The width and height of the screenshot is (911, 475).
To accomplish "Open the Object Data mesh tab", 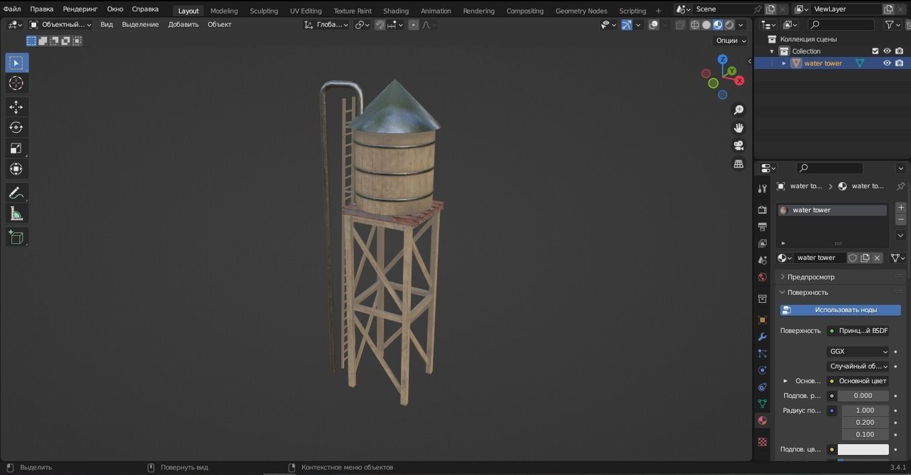I will (762, 403).
